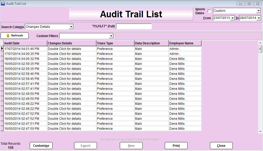Click the Refresh button with lightbulb icon

[x=14, y=36]
